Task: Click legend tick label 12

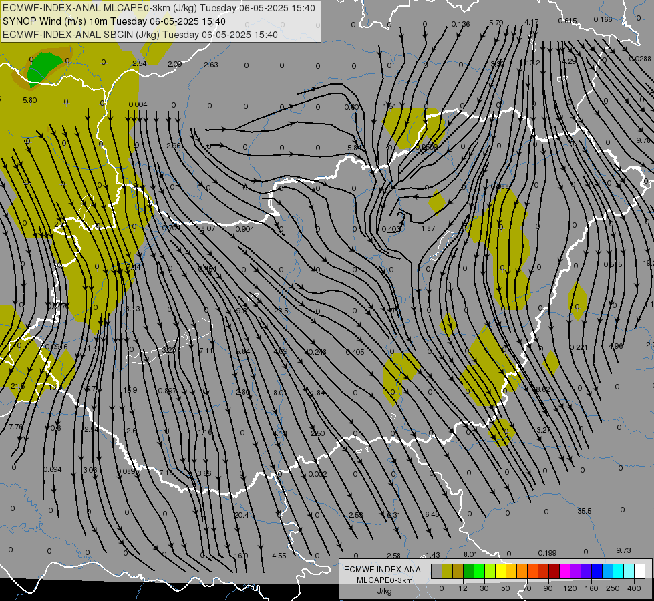Action: (x=462, y=588)
